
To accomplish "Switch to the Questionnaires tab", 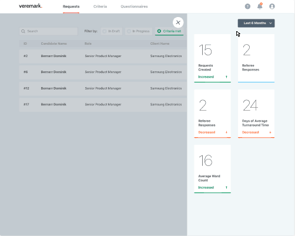I will 134,6.
